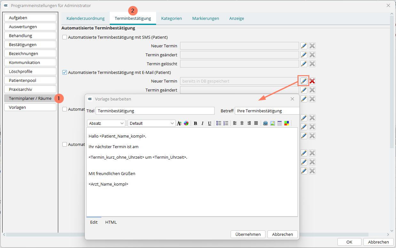This screenshot has width=396, height=248.
Task: Align the paragraph to the right
Action: point(249,123)
